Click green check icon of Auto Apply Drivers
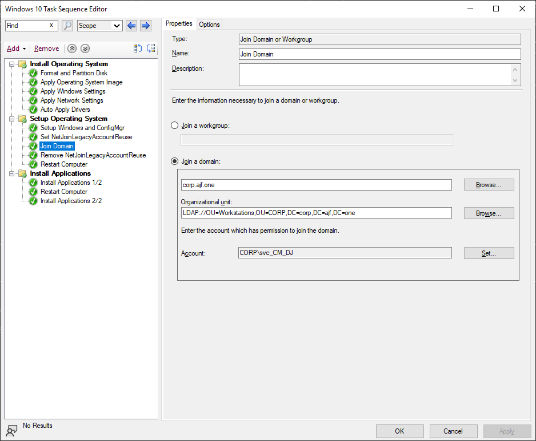536x441 pixels. [33, 110]
